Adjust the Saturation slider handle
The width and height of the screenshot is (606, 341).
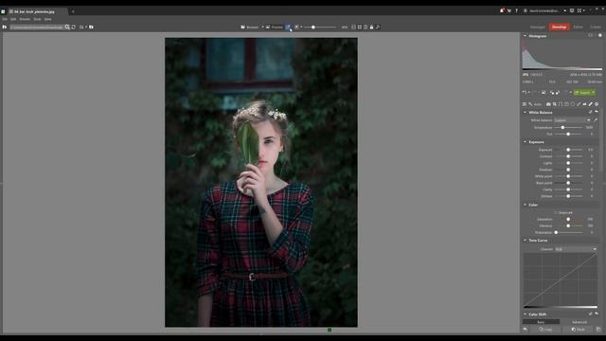[x=568, y=219]
